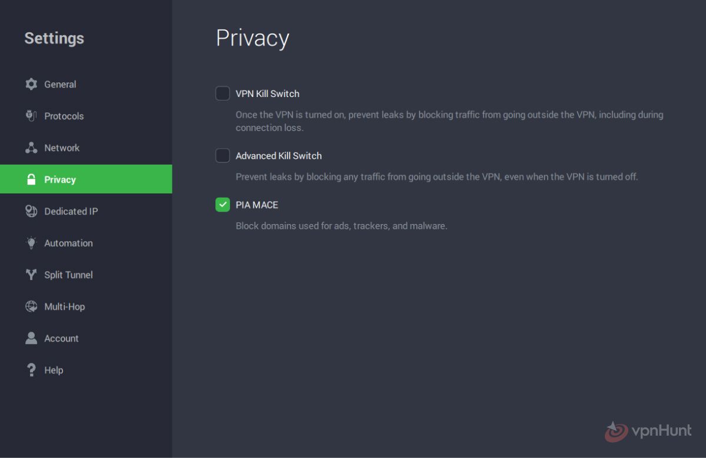The height and width of the screenshot is (458, 706).
Task: Click the Privacy padlock icon
Action: coord(31,179)
